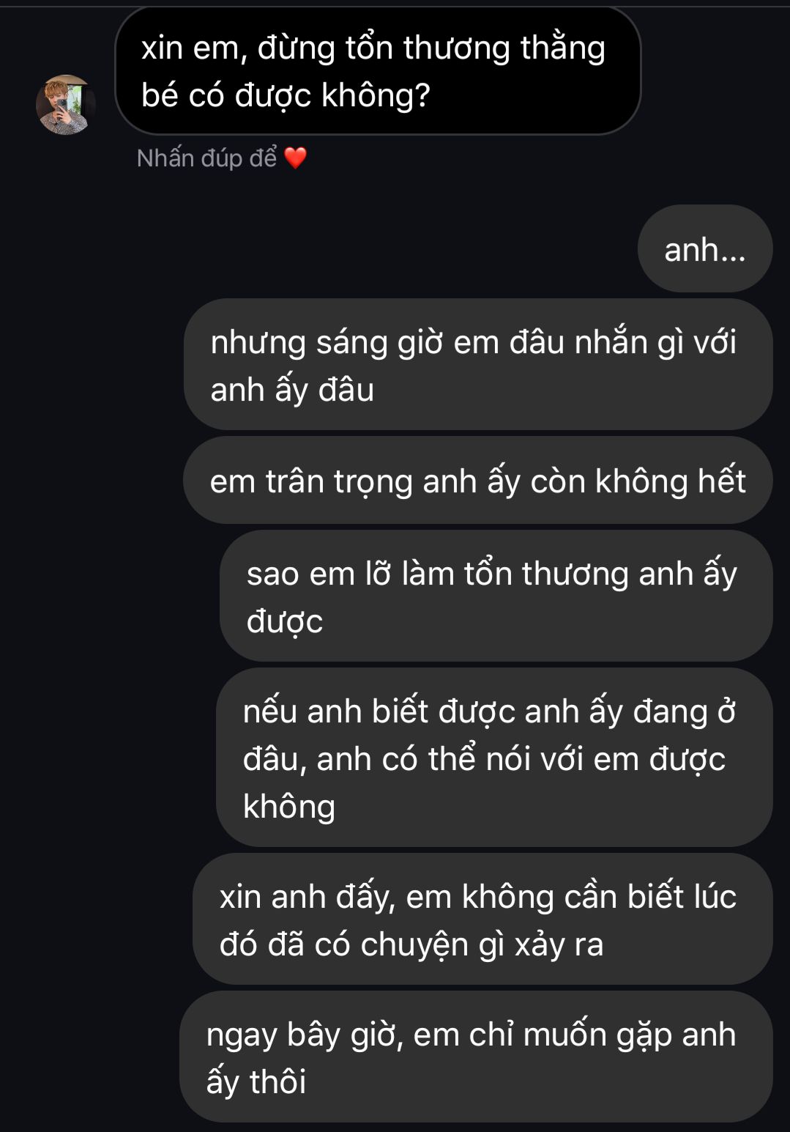Click the word "thôi" in the last message
The height and width of the screenshot is (1132, 790).
pyautogui.click(x=277, y=1081)
